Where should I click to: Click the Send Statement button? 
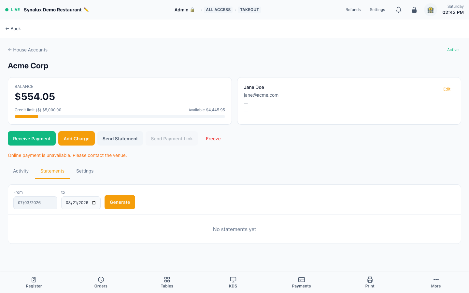[120, 138]
